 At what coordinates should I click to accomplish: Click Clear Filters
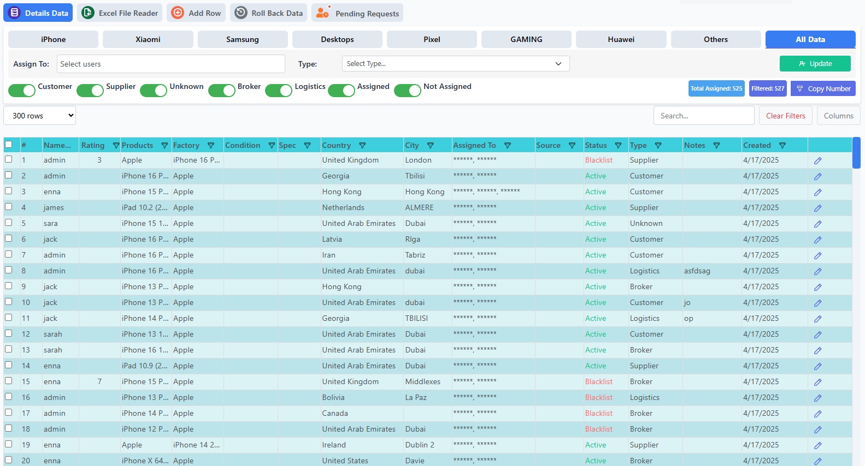click(785, 116)
